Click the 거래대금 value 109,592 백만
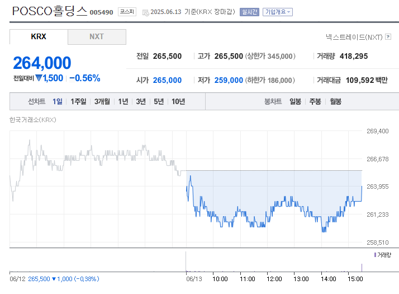The image size is (399, 294). tap(367, 80)
